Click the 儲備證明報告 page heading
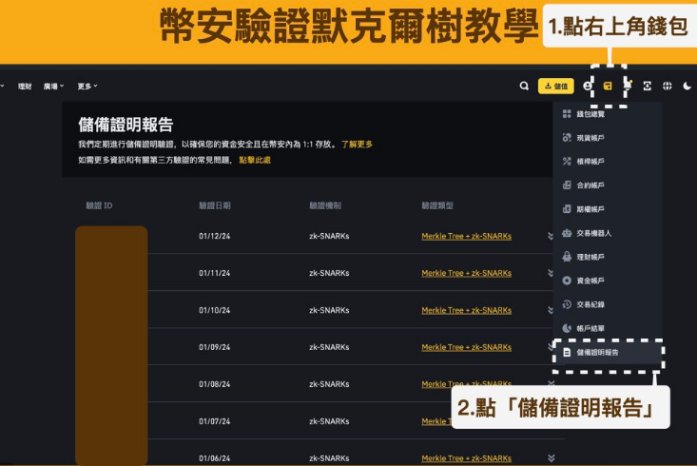Screen dimensions: 697x466 coord(126,125)
